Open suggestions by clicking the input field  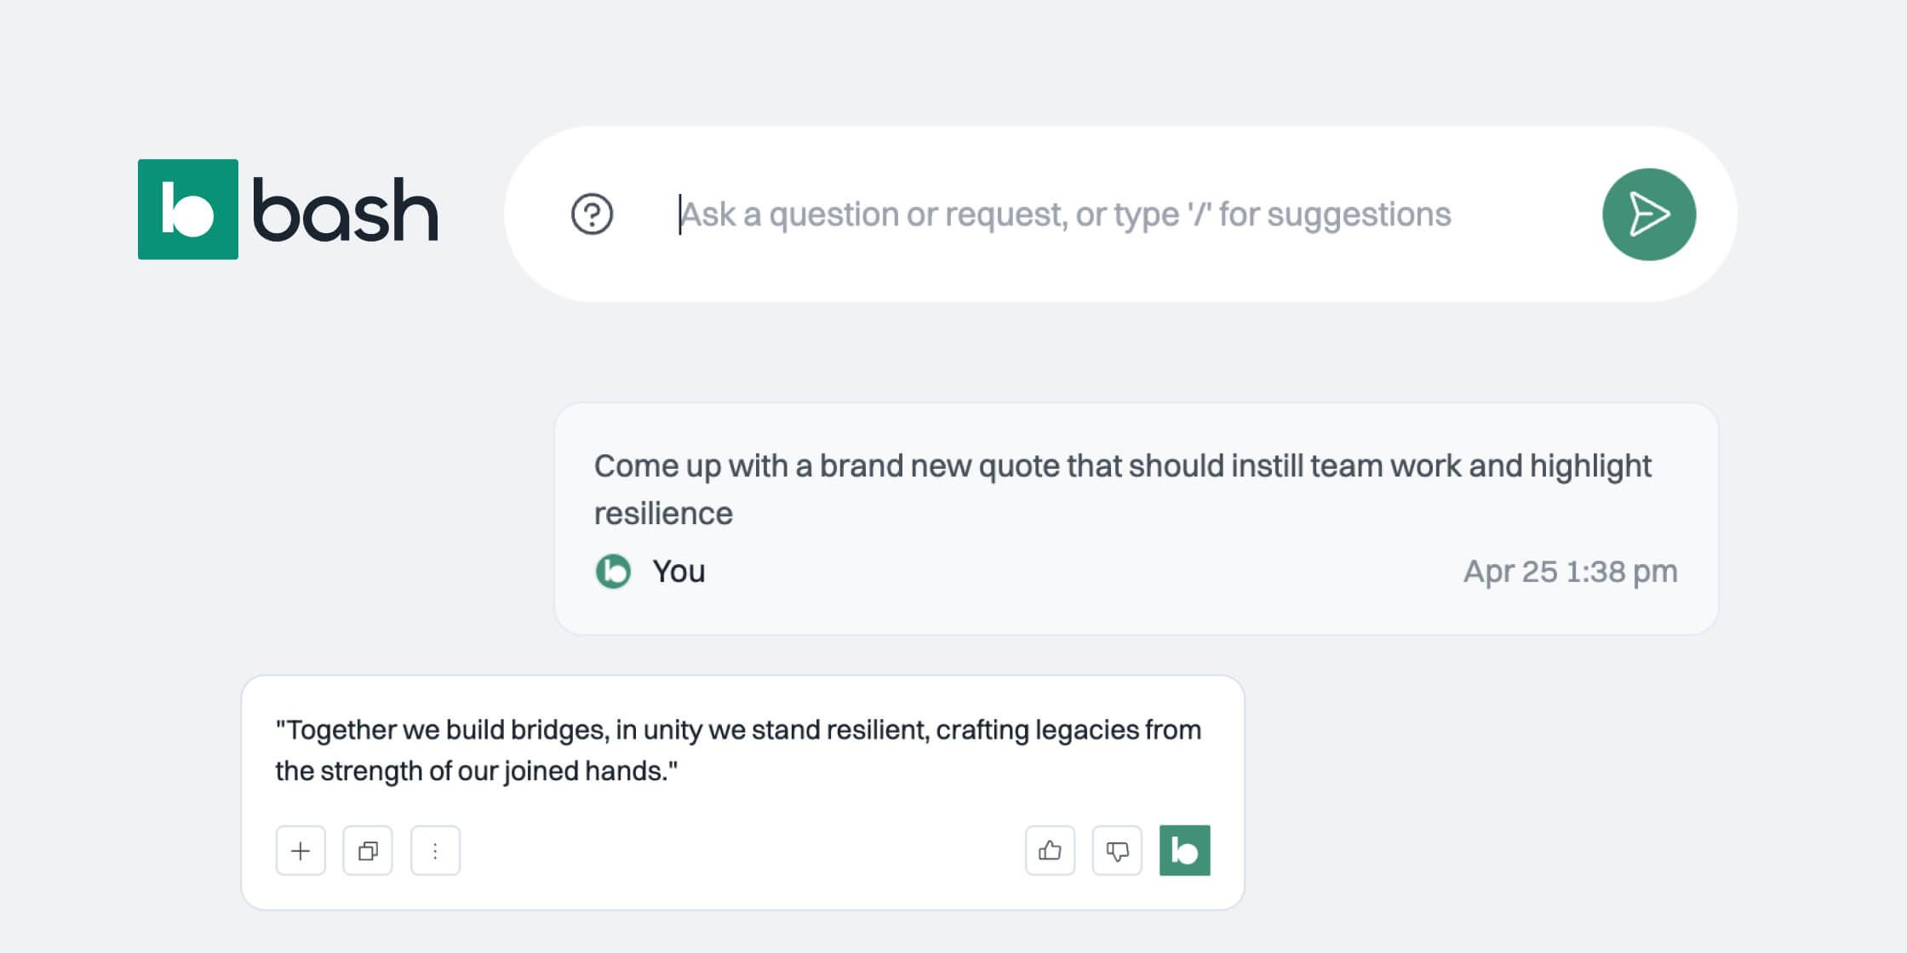pos(1064,214)
